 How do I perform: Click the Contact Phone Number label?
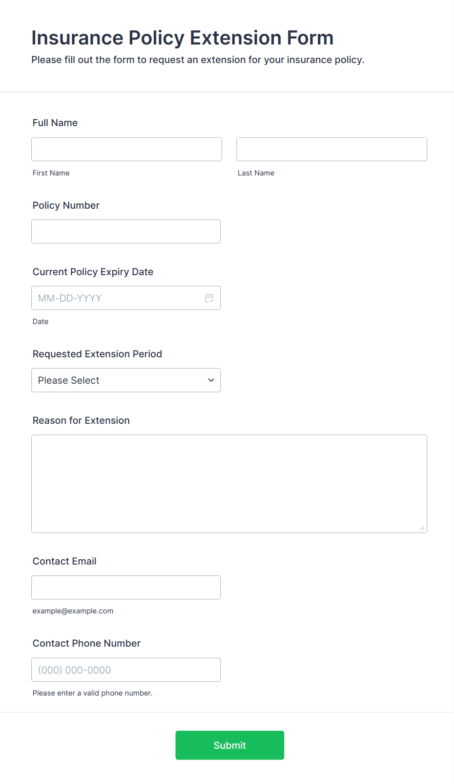click(86, 643)
